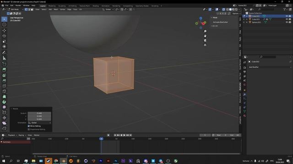Select the Knife tool
293x164 pixels.
4,91
